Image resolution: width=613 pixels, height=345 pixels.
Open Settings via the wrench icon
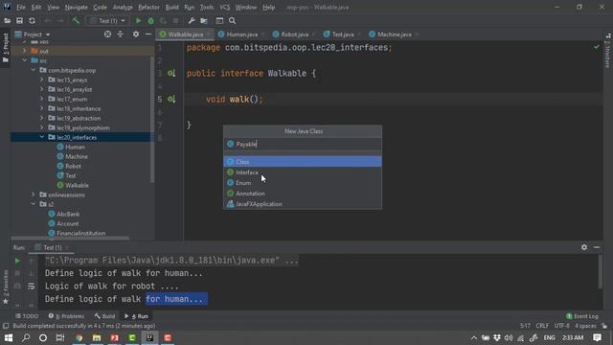(x=192, y=21)
